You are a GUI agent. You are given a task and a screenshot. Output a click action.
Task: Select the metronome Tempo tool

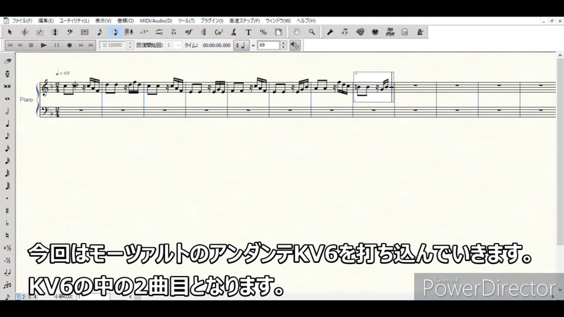419,32
